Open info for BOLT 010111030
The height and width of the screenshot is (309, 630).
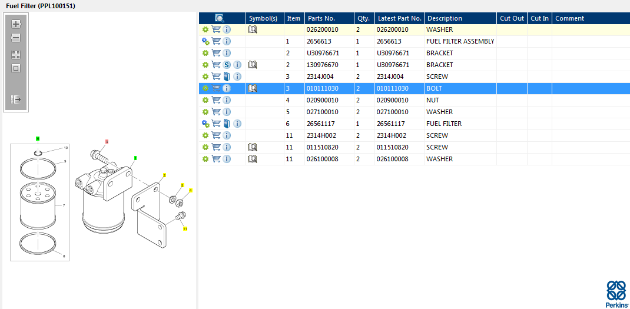(x=227, y=88)
